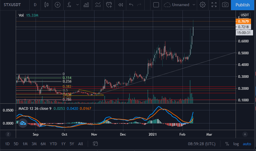Create an alert with the clock icon
This screenshot has height=151, width=256.
pos(109,5)
